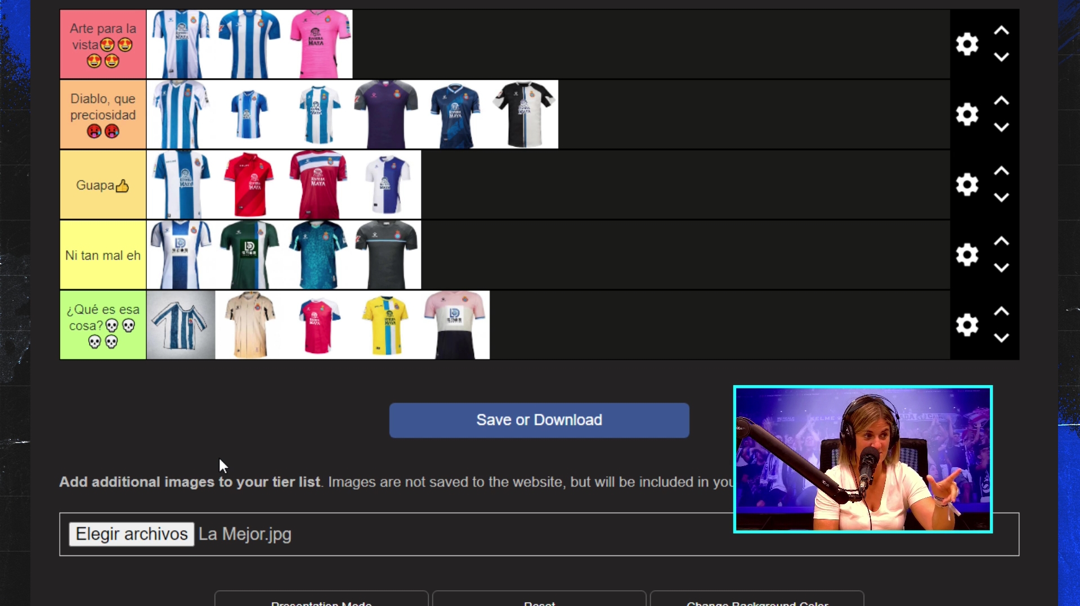The width and height of the screenshot is (1080, 606).
Task: Move the Diablo que preciosidad tier up
Action: pos(1002,101)
